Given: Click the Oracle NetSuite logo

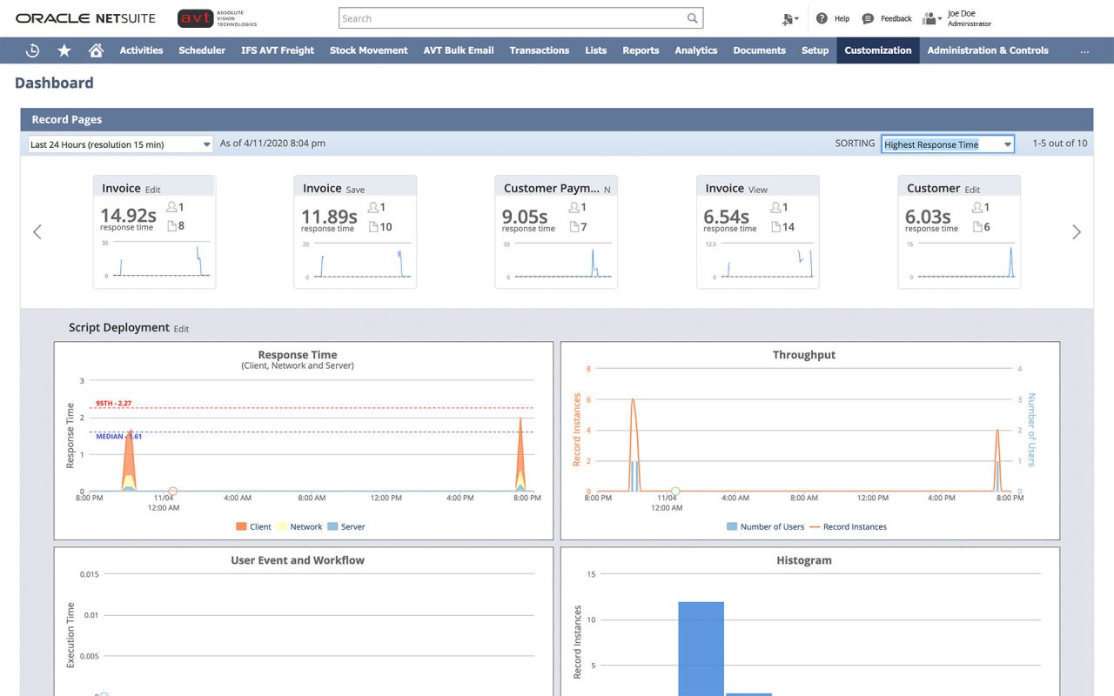Looking at the screenshot, I should tap(84, 17).
